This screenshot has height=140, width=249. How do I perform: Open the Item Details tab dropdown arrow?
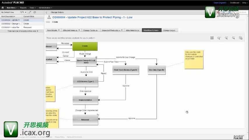pyautogui.click(x=59, y=30)
